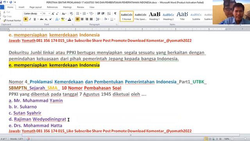Open the Change Case dropdown
The height and width of the screenshot is (141, 250).
[64, 14]
